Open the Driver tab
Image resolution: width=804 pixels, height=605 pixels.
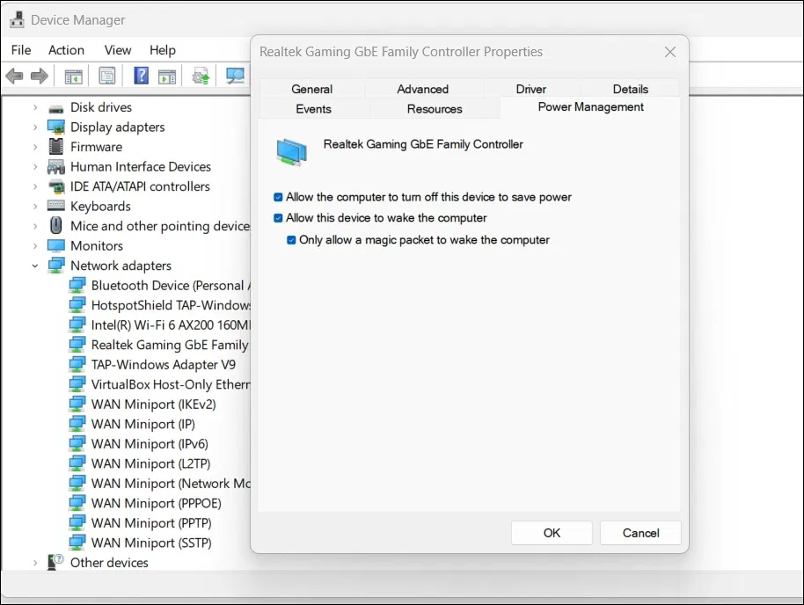click(530, 89)
